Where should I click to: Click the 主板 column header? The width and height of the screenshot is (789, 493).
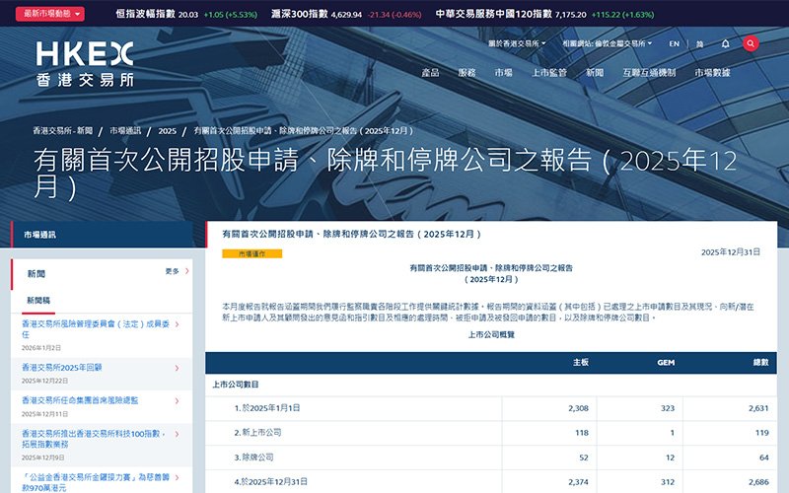(x=581, y=362)
